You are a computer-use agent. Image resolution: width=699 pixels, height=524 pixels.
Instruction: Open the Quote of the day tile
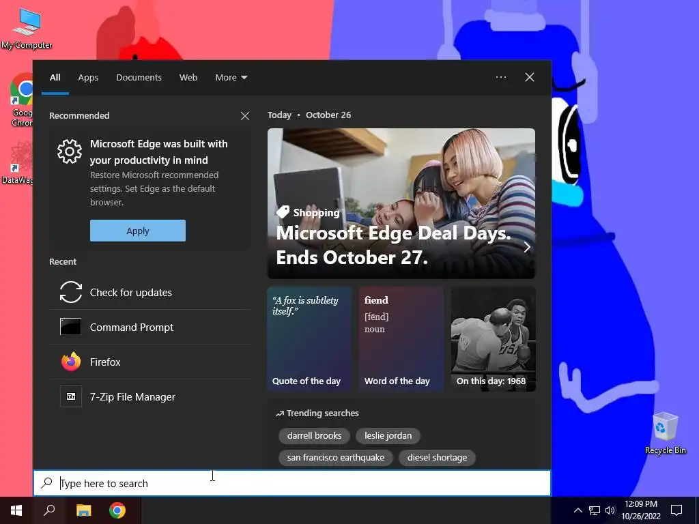[309, 339]
